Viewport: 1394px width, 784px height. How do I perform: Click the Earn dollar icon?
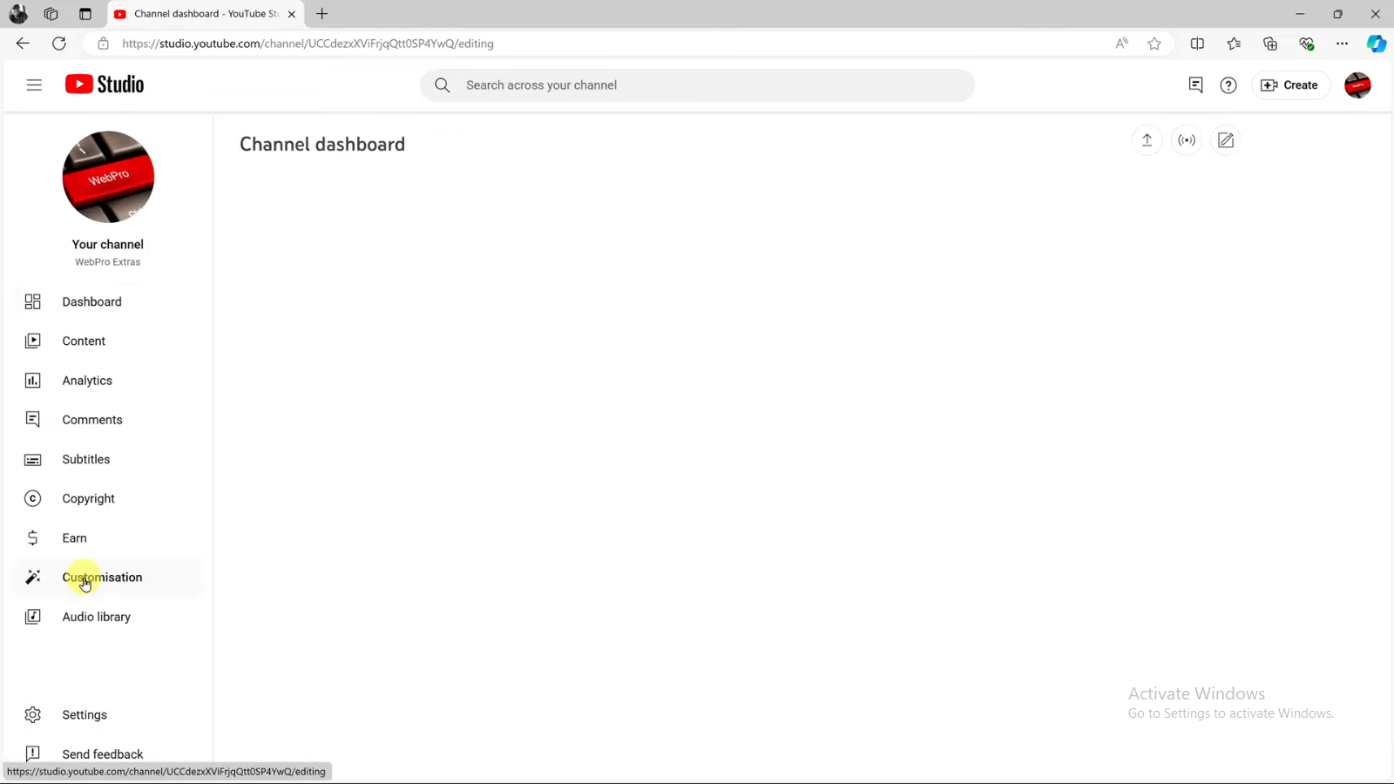coord(33,538)
